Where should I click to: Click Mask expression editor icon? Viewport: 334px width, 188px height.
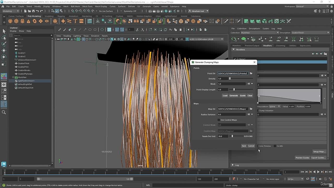tap(249, 84)
